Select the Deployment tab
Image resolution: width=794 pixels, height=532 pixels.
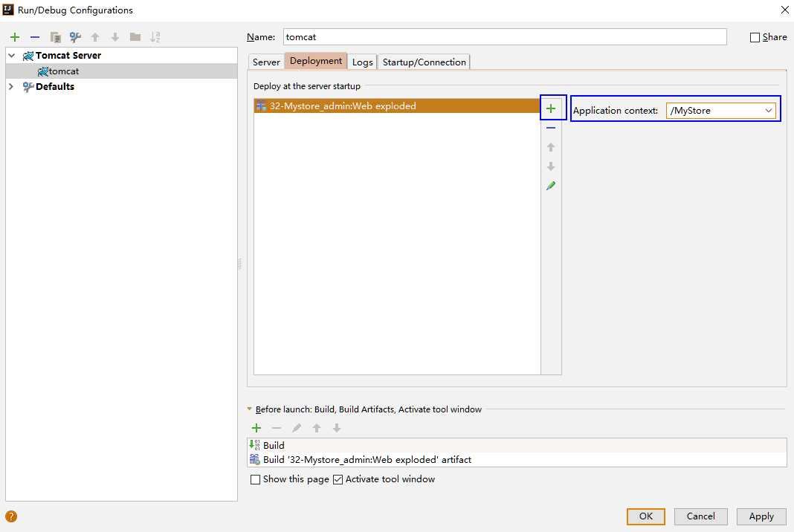coord(316,61)
